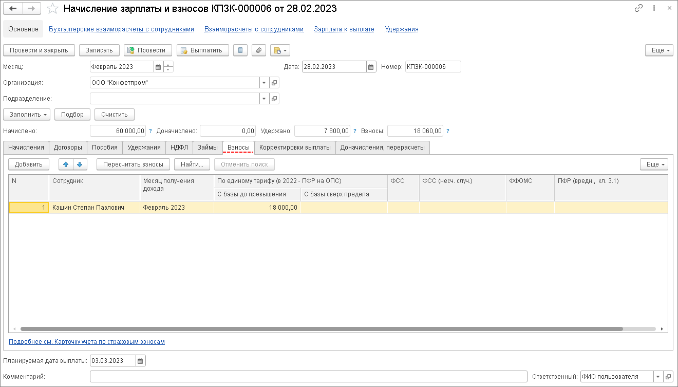678x387 pixels.
Task: Switch to the НДФЛ tab
Action: (x=180, y=148)
